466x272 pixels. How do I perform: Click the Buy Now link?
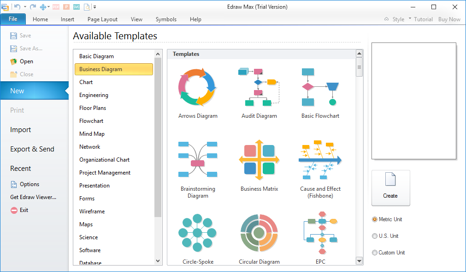(x=449, y=19)
